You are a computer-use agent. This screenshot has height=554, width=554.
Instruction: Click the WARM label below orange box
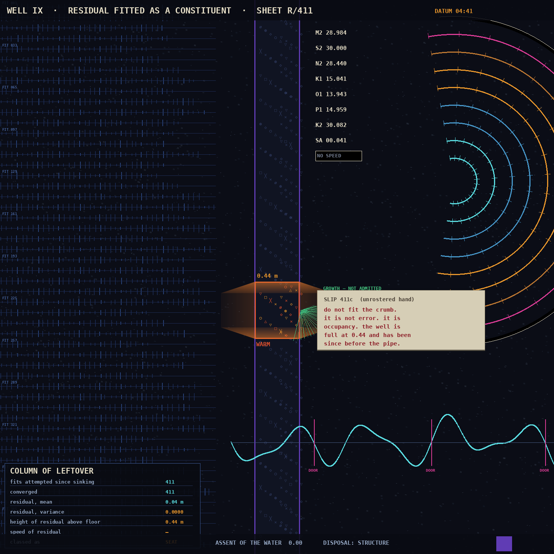tap(263, 344)
